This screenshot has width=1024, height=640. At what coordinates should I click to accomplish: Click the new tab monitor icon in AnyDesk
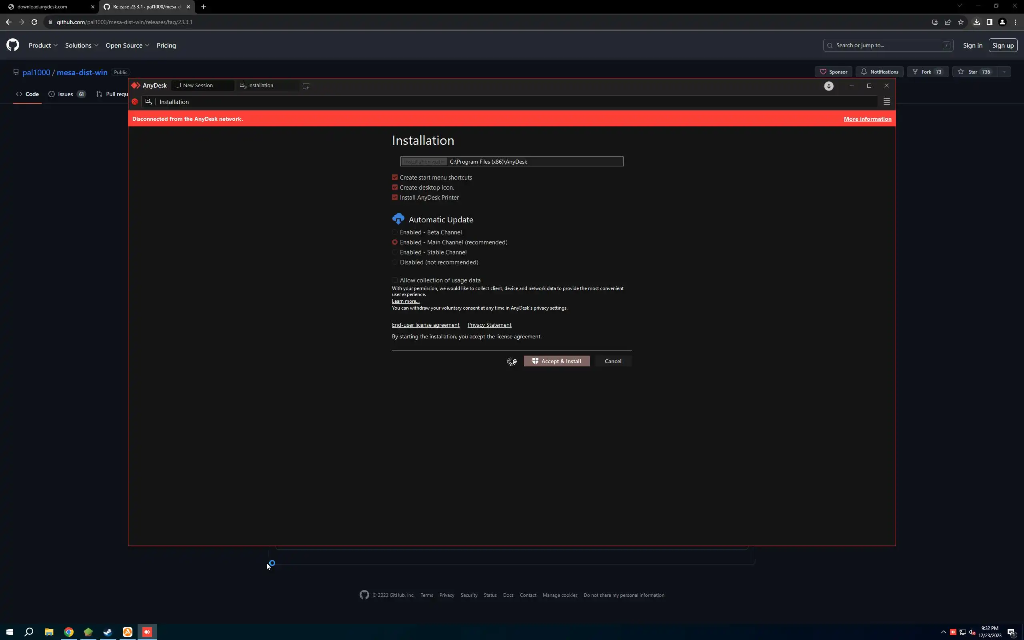(x=306, y=86)
